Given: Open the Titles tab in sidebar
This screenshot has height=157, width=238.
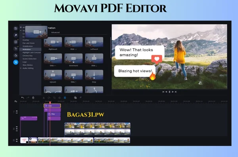Looking at the screenshot, I should pos(15,49).
